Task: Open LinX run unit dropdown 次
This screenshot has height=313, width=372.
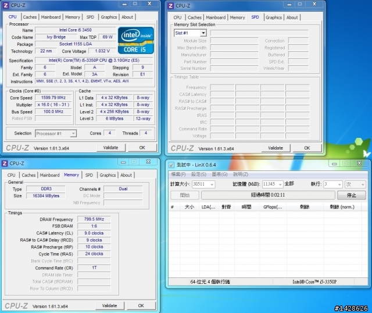Action: point(355,184)
